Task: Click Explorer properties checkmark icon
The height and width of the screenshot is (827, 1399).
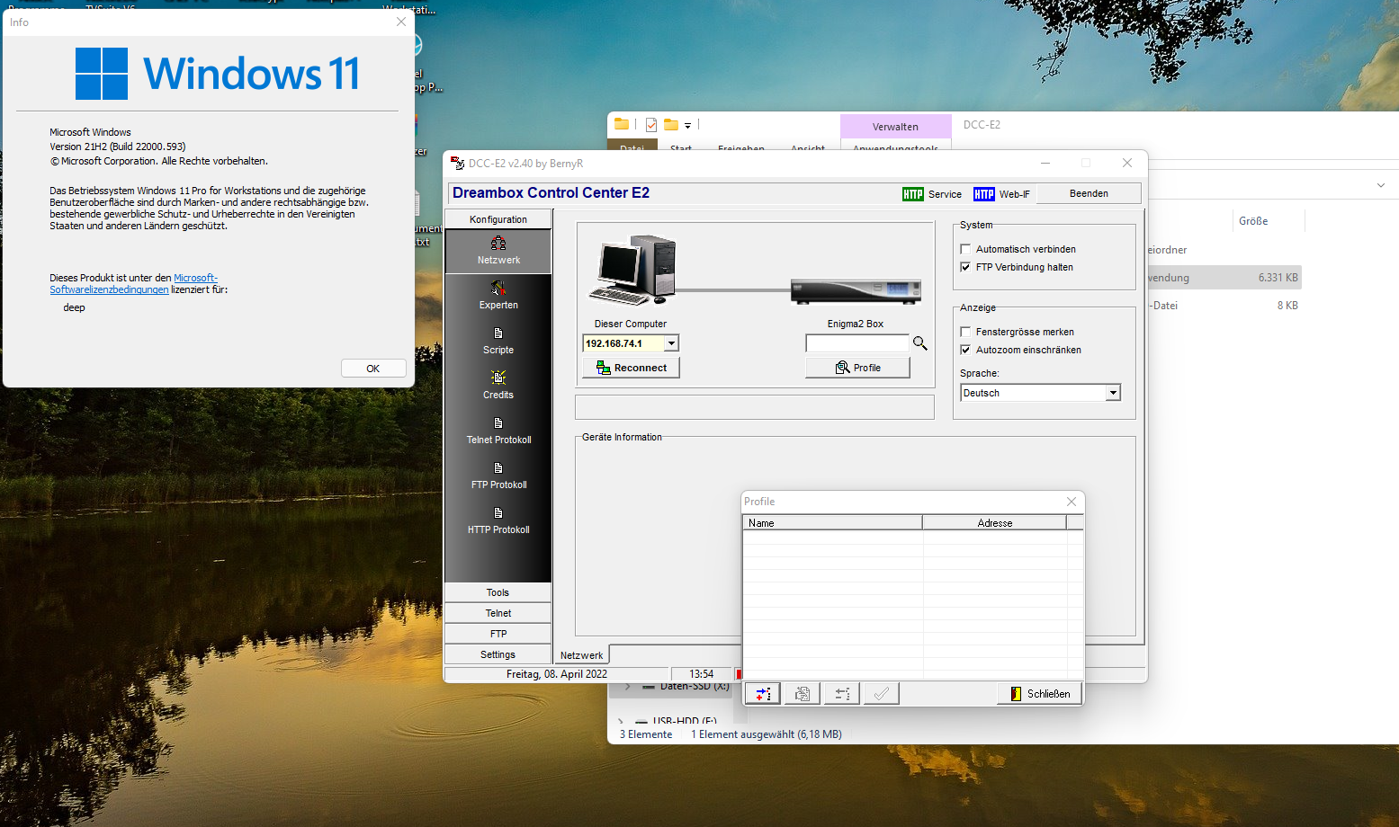Action: pyautogui.click(x=651, y=125)
